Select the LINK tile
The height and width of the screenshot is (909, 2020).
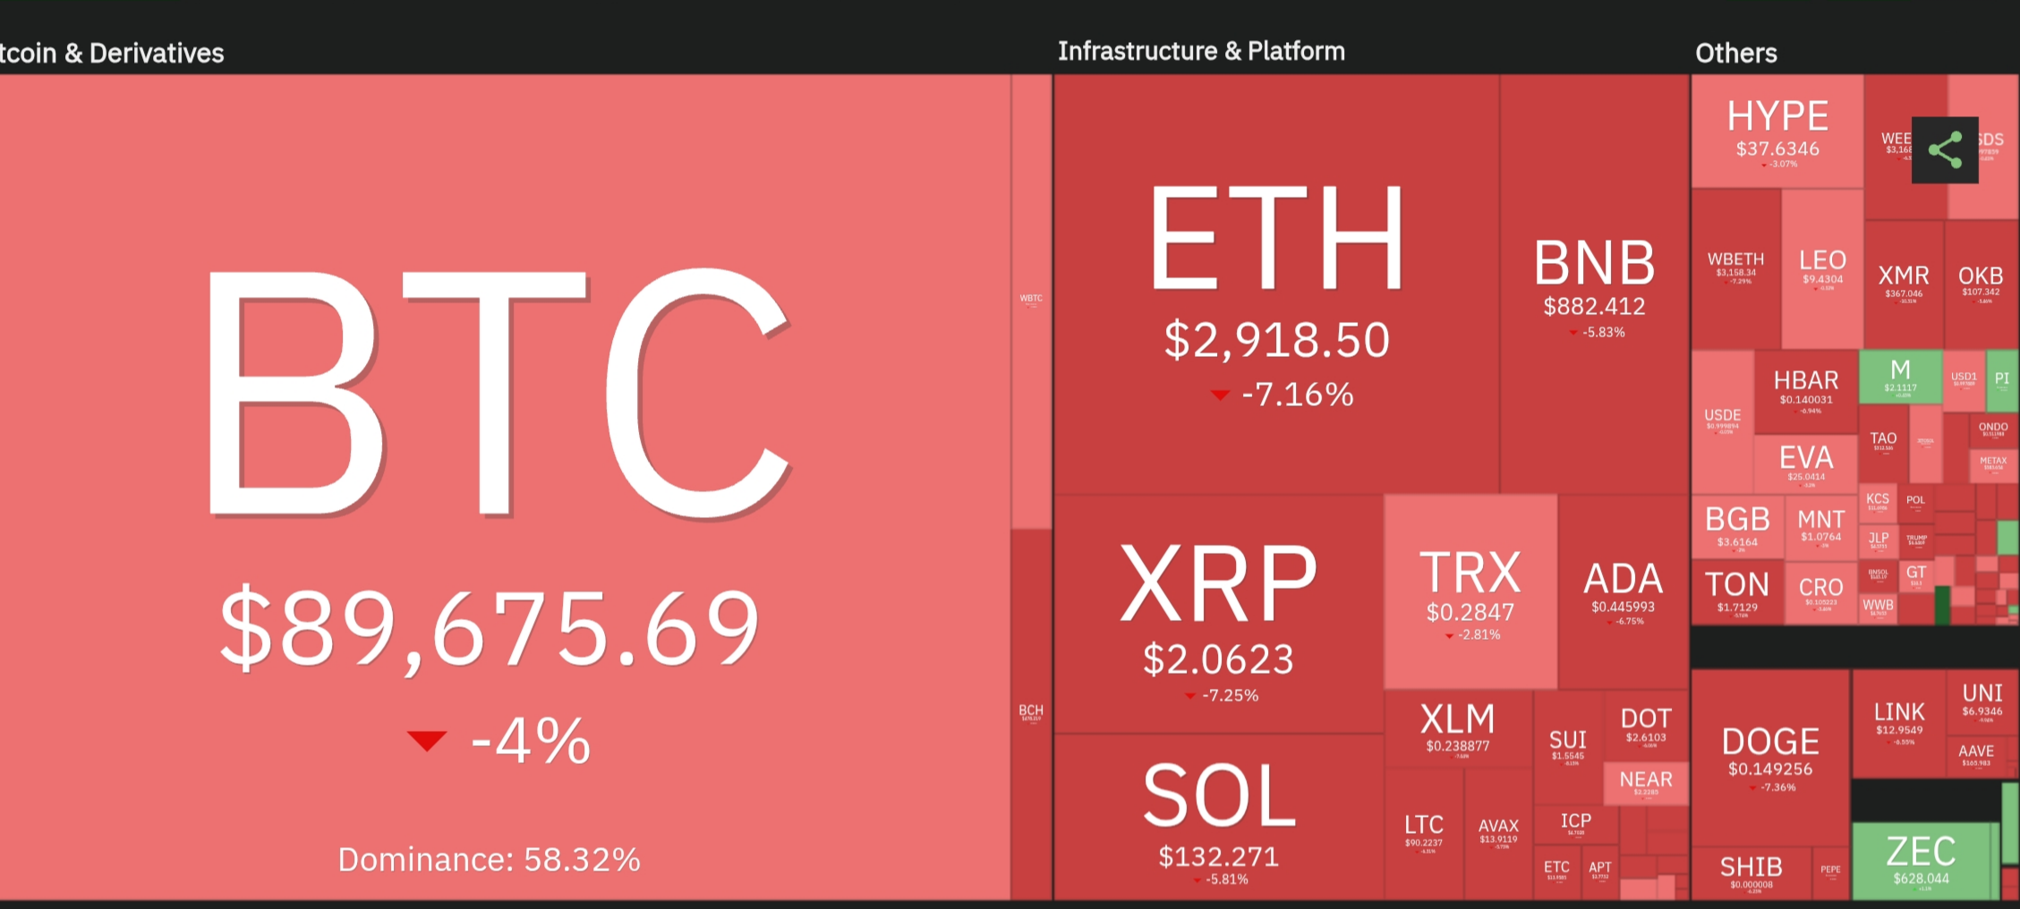click(x=1898, y=721)
